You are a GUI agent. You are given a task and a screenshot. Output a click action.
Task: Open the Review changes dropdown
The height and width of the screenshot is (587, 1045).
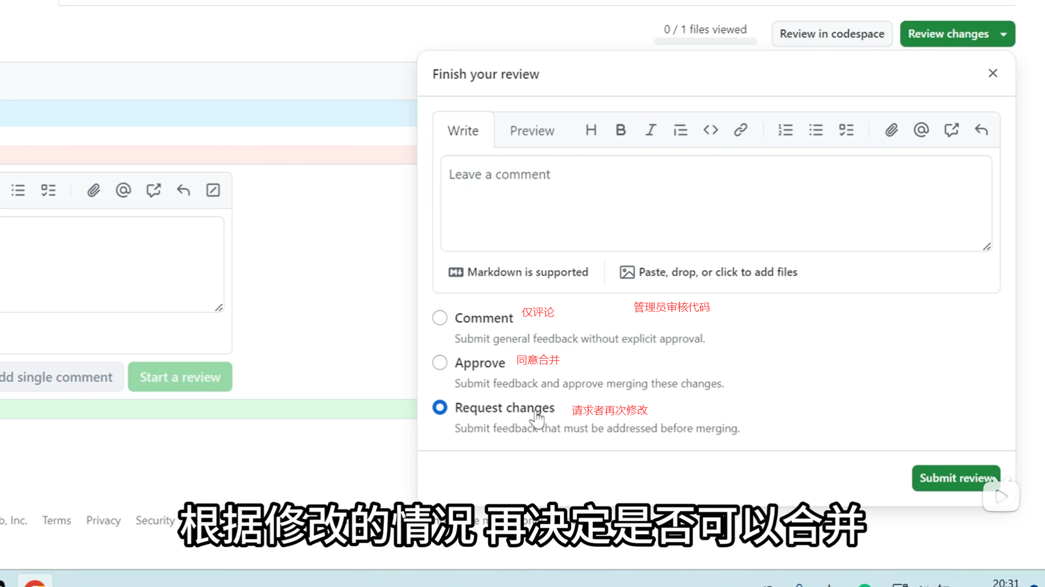pyautogui.click(x=957, y=34)
